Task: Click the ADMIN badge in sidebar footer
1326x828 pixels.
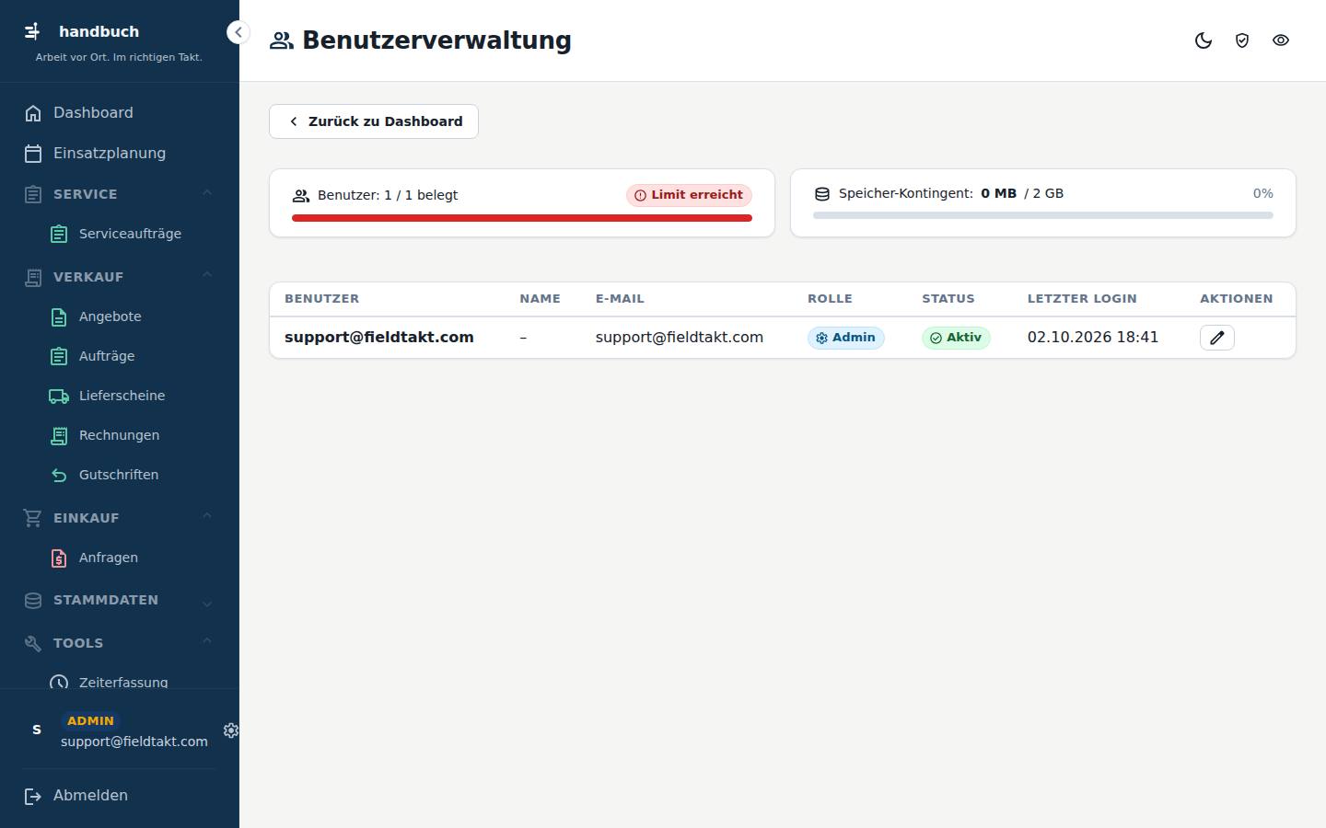Action: (x=90, y=721)
